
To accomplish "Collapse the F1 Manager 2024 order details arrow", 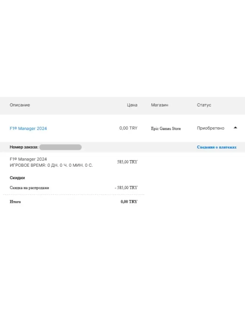I will 235,128.
